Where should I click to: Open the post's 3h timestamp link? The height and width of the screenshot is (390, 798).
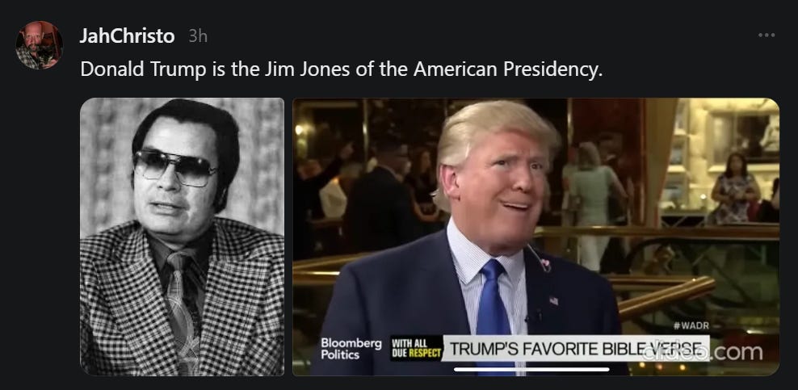(198, 36)
